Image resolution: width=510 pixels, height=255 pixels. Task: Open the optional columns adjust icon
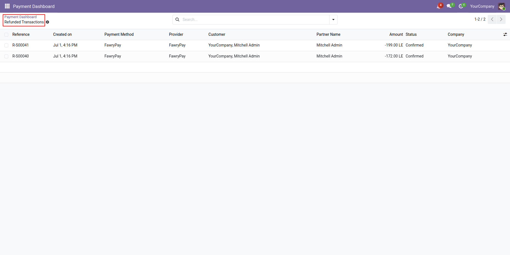tap(505, 34)
